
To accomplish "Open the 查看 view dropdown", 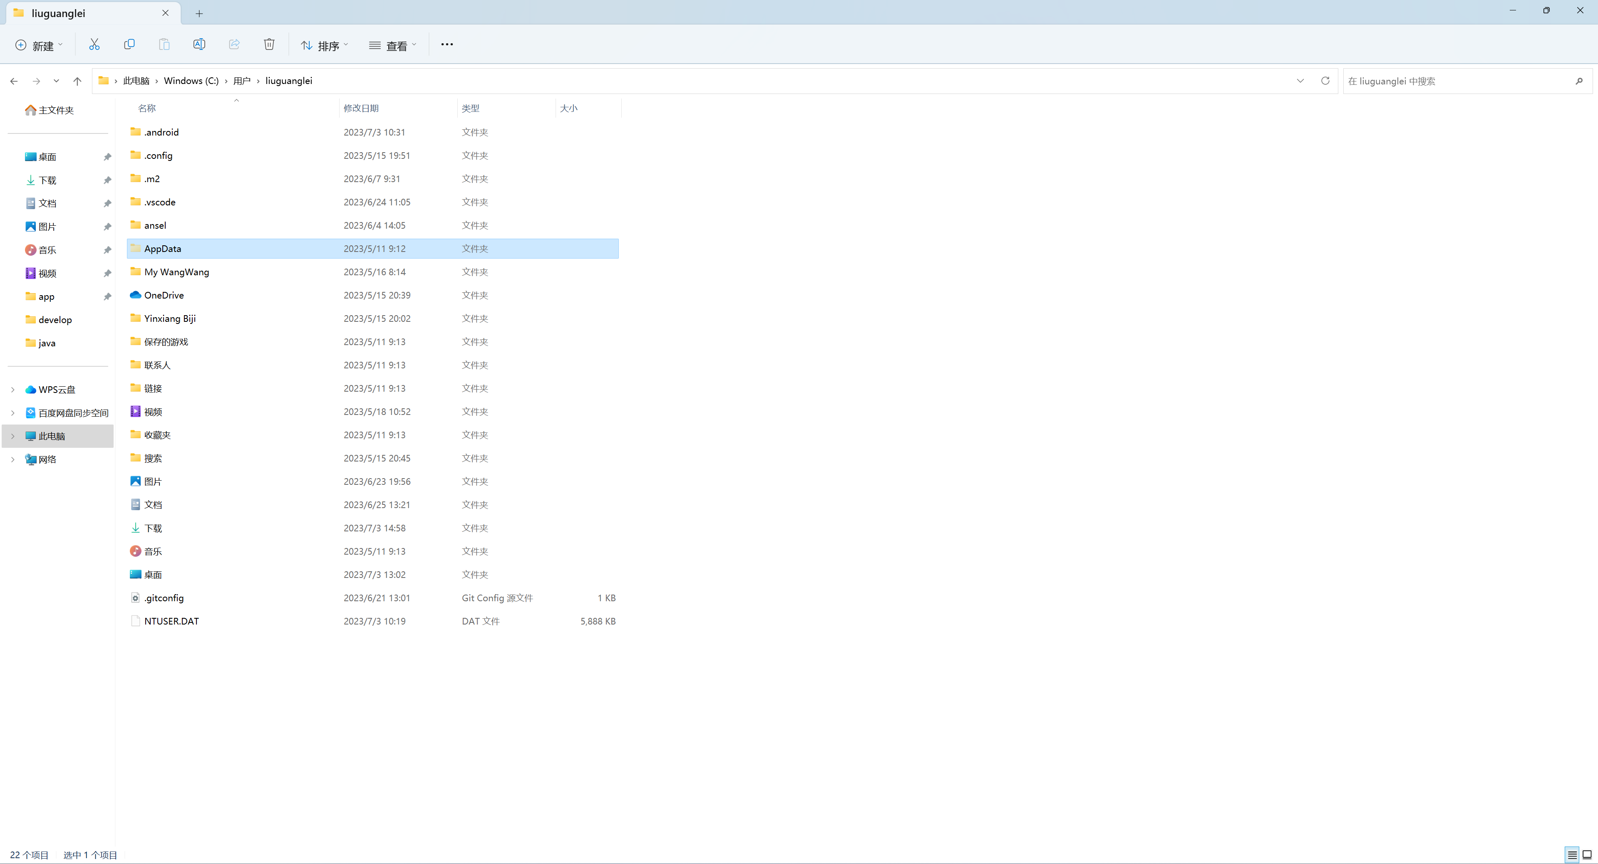I will [393, 45].
